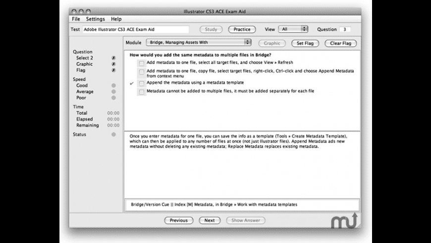Click the explanation paragraph starting 'Once you enter'

[x=239, y=141]
